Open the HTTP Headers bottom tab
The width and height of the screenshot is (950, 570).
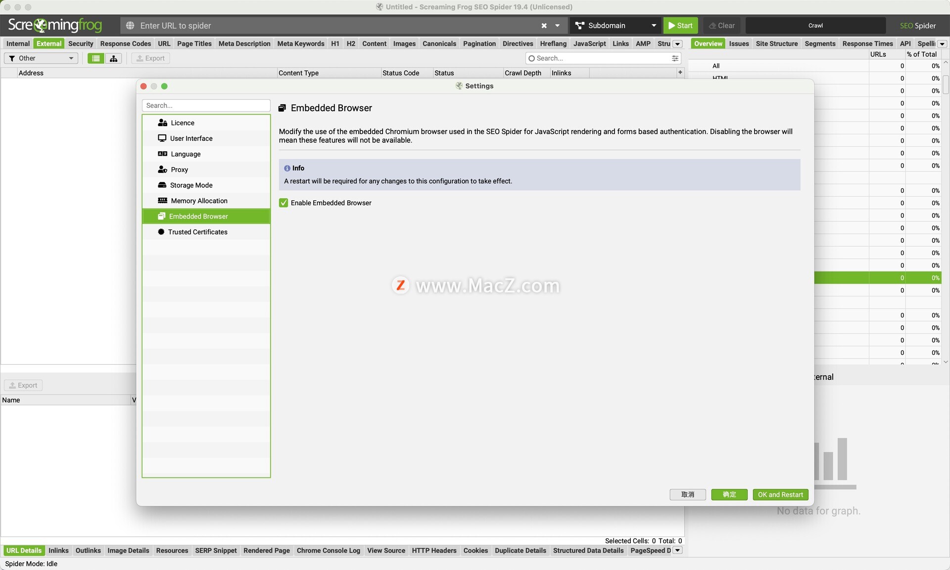click(x=434, y=550)
